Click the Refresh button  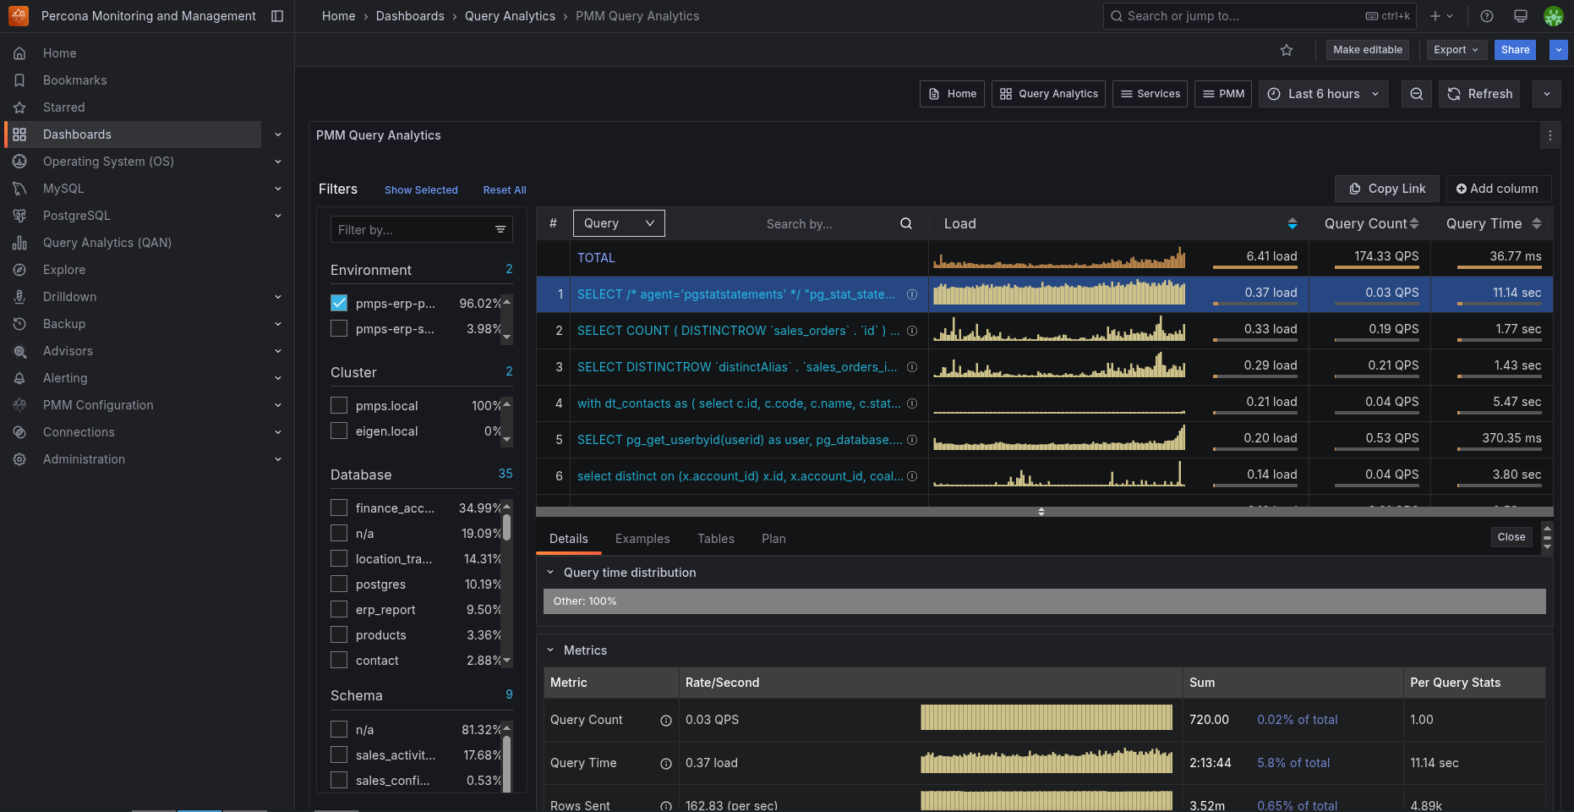[x=1479, y=94]
